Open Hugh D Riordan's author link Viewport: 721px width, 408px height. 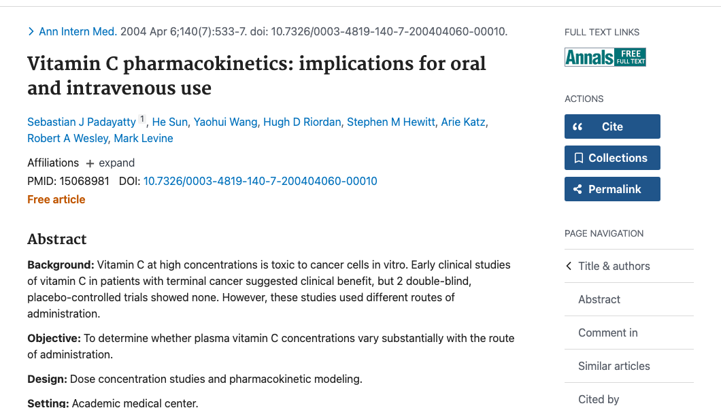302,122
